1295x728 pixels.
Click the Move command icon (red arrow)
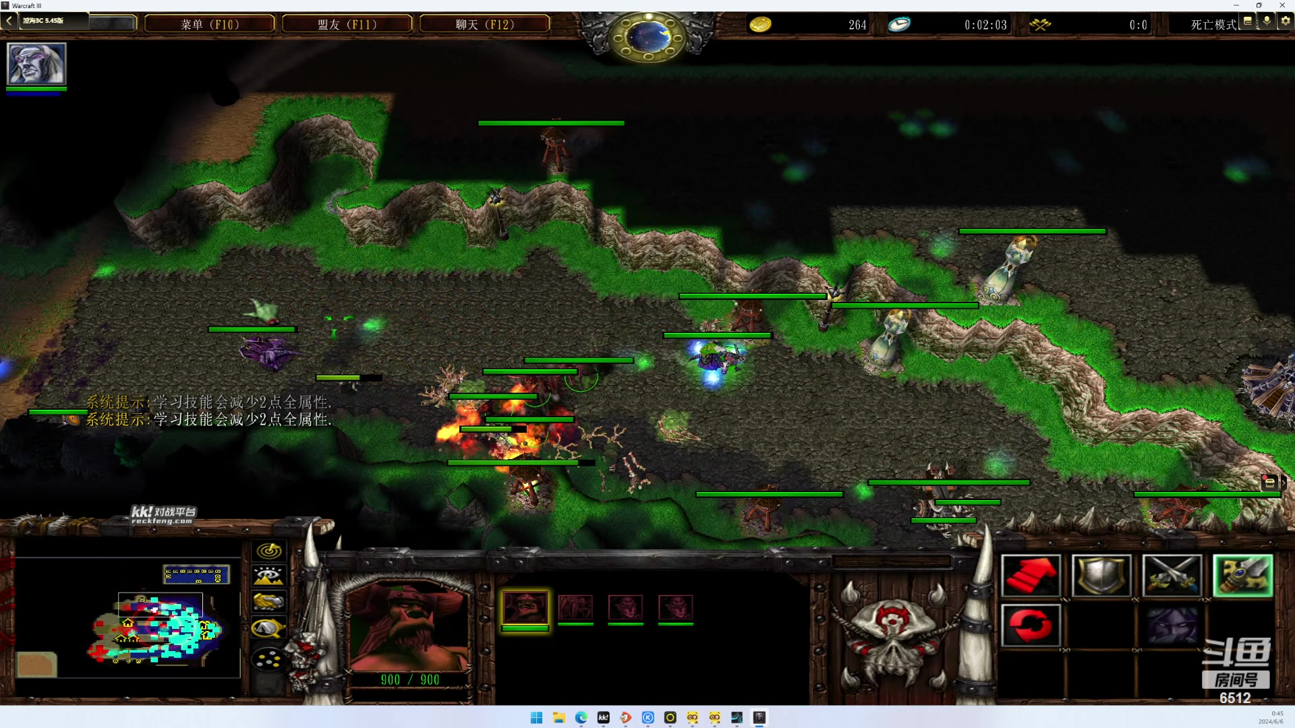tap(1031, 576)
